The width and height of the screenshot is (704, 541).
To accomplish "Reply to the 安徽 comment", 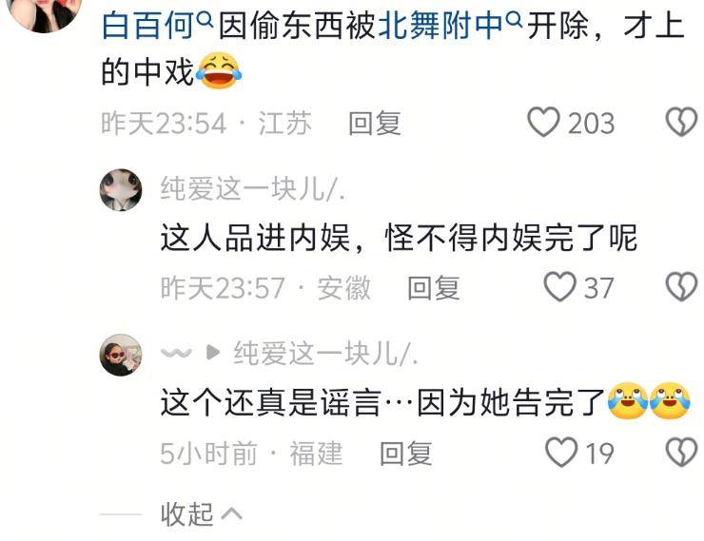I will tap(434, 288).
